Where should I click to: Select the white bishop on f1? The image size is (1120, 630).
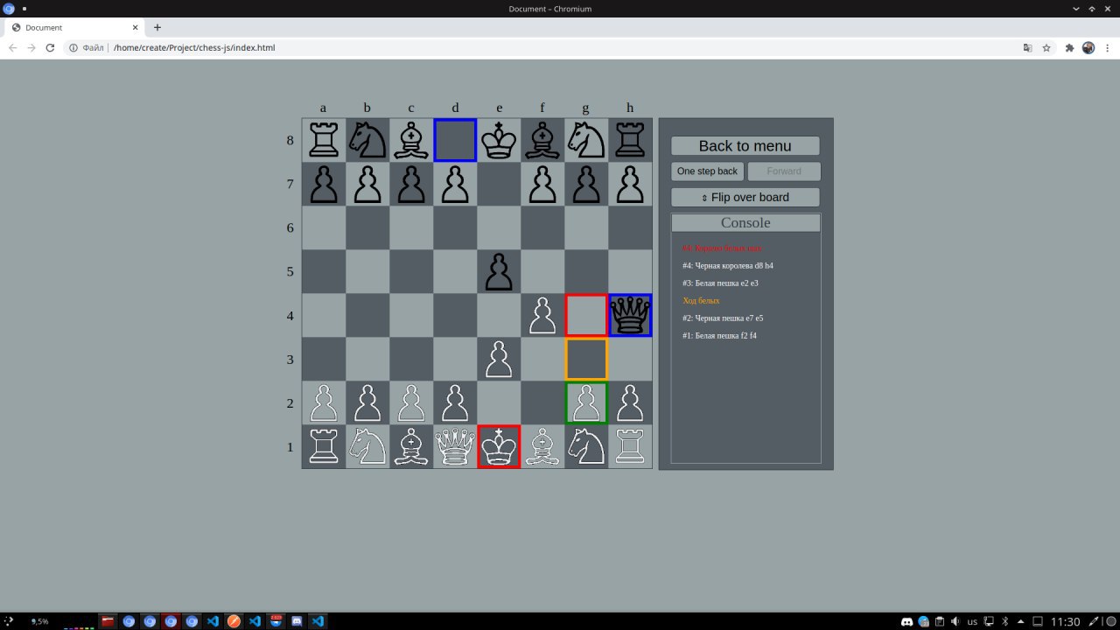[542, 446]
